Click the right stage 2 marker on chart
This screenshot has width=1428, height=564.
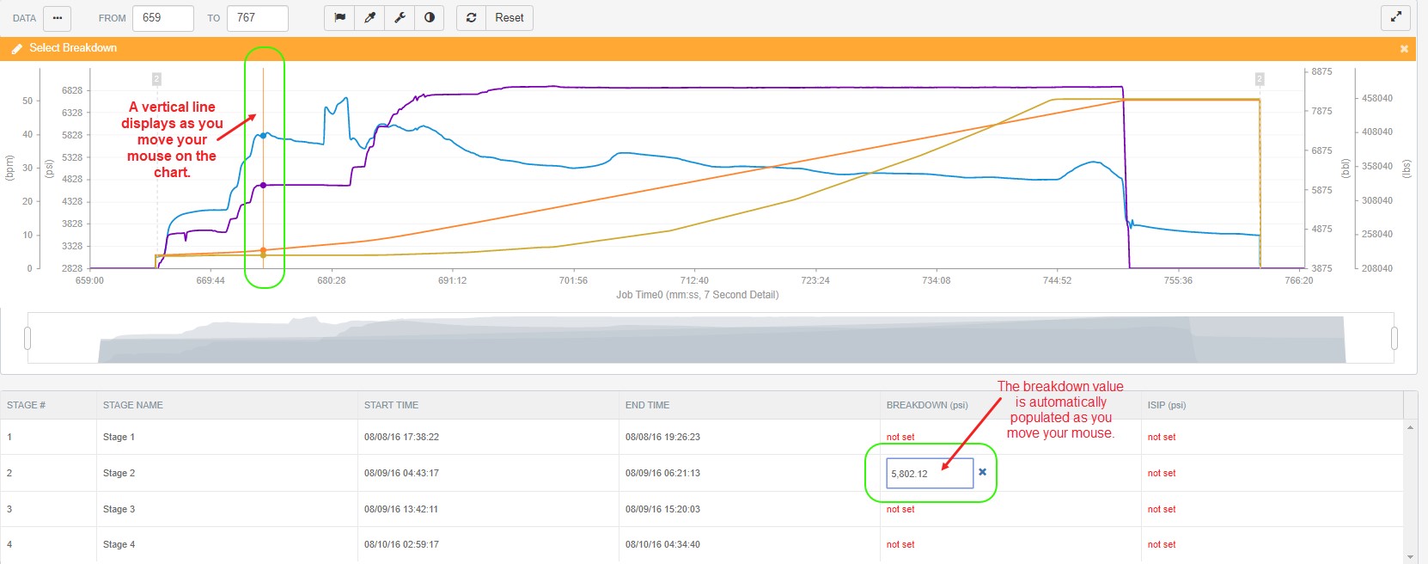1260,79
